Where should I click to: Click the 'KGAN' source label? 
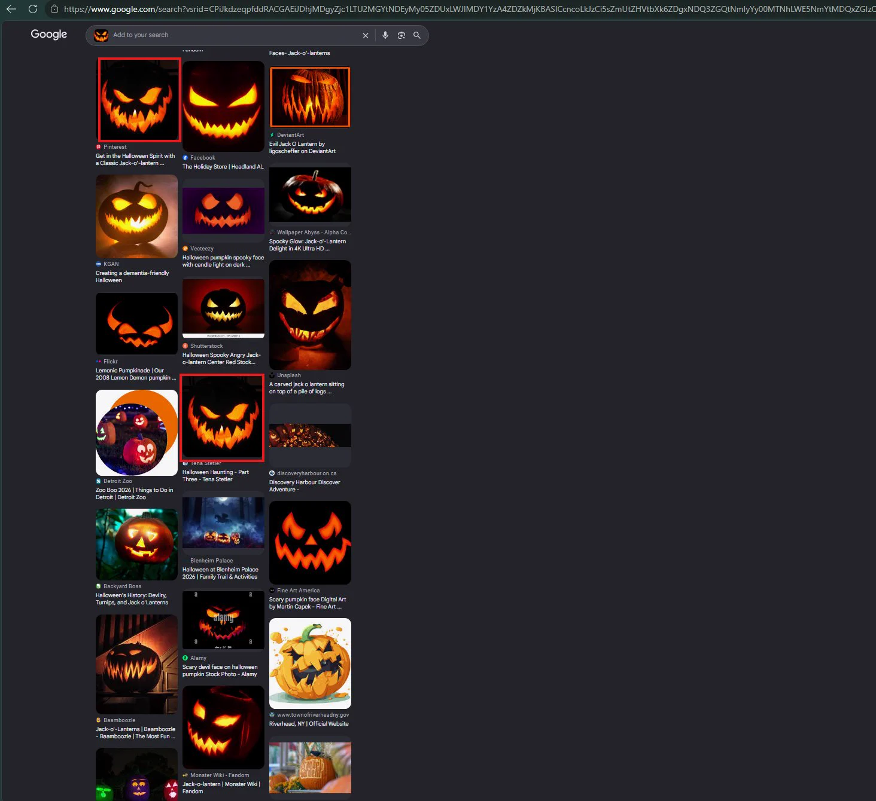[111, 264]
